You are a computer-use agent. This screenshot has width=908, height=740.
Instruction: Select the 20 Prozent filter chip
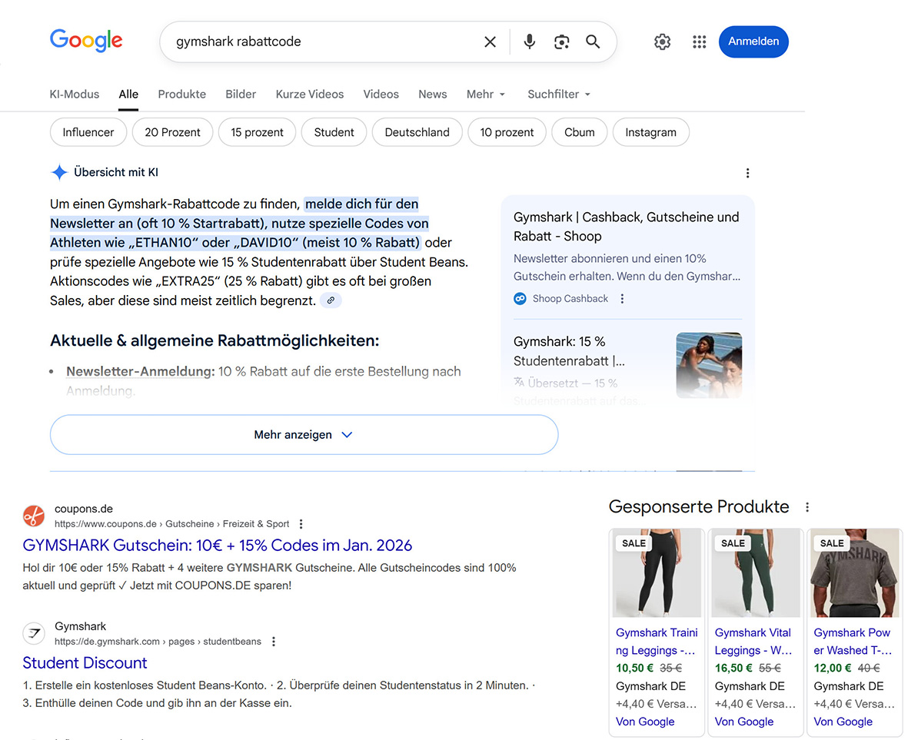[x=172, y=132]
